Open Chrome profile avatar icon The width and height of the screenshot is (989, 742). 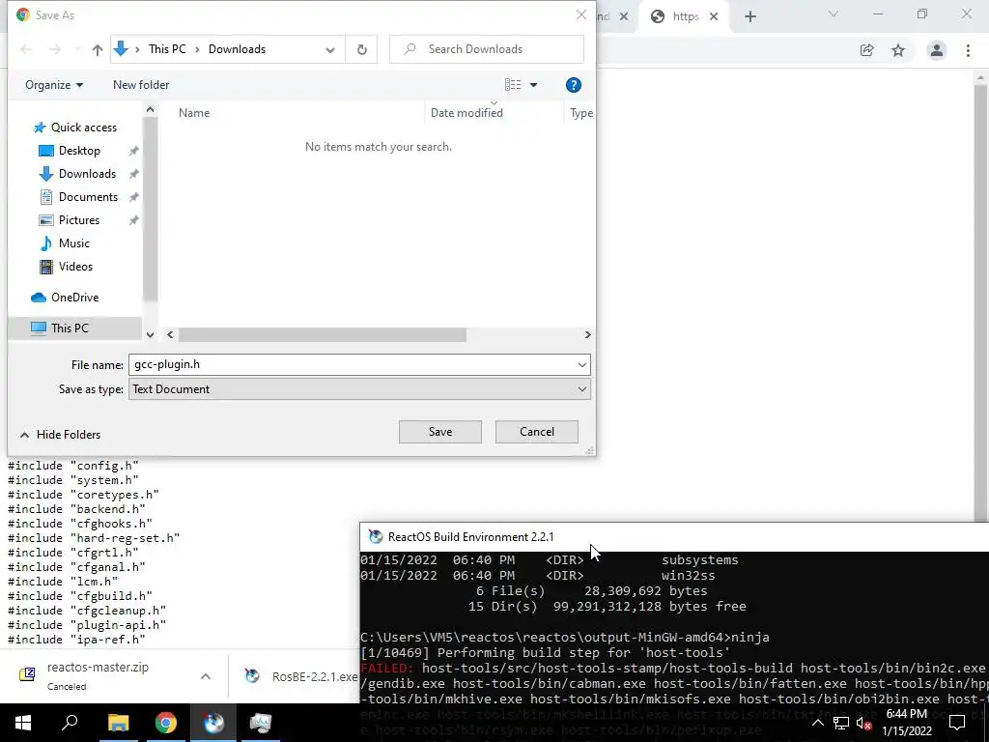tap(937, 50)
